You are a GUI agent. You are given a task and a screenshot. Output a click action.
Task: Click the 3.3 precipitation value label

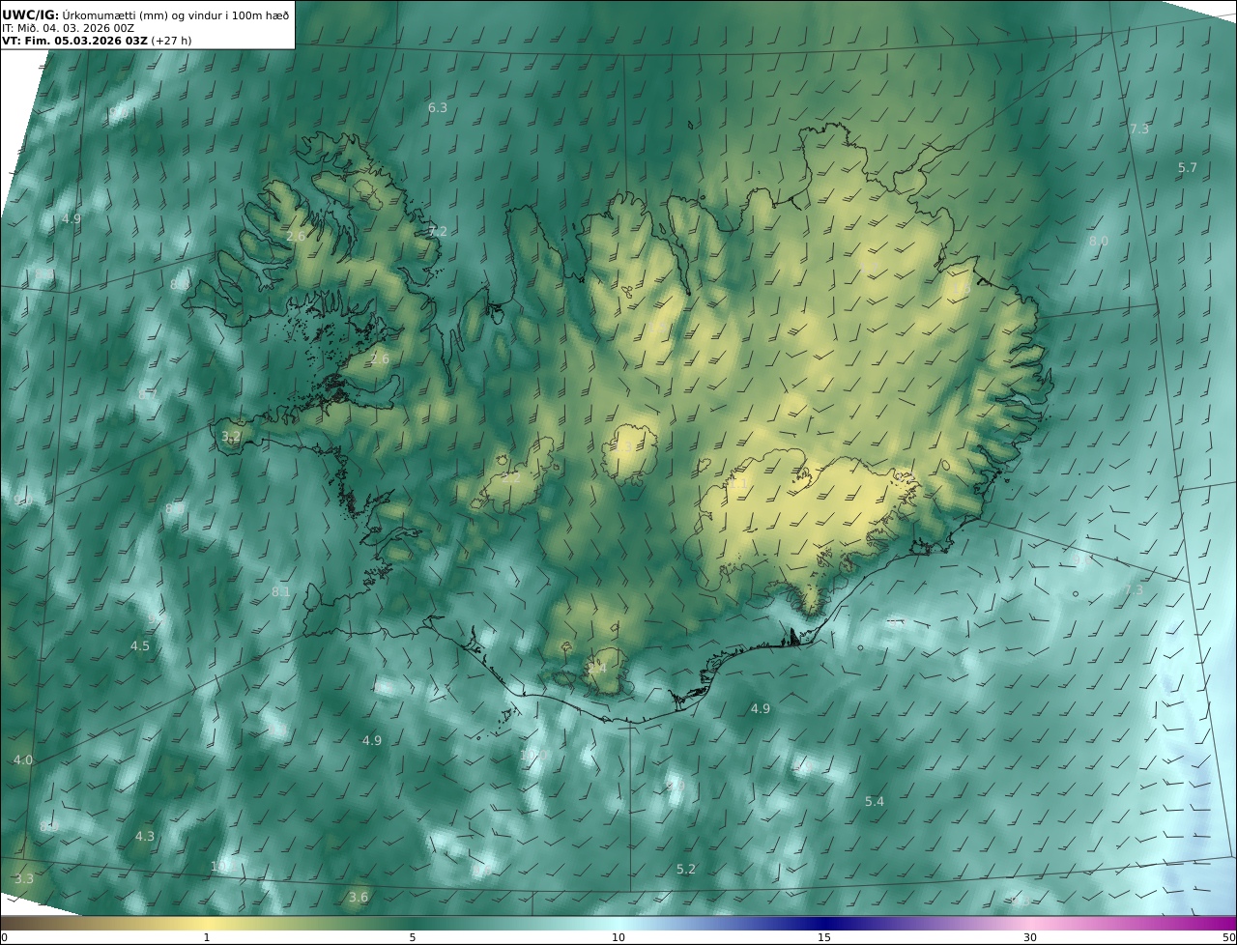tap(24, 878)
